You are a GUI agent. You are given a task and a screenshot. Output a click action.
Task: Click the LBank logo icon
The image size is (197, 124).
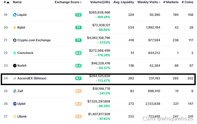click(x=15, y=116)
